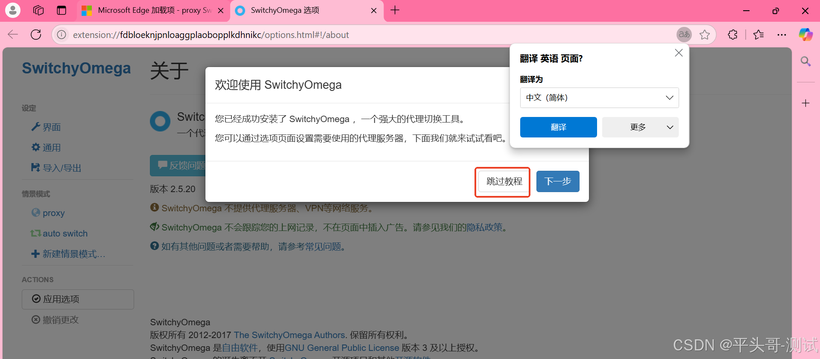Open the GNU General Public License link

pos(342,348)
